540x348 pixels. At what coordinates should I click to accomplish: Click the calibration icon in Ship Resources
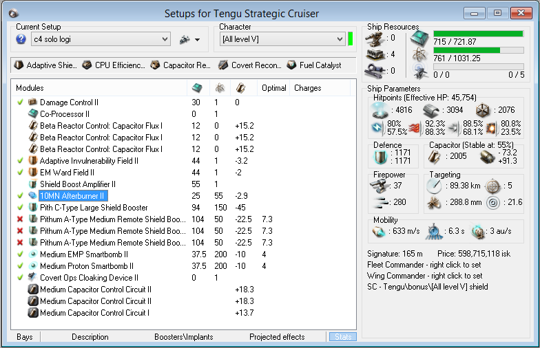[375, 70]
